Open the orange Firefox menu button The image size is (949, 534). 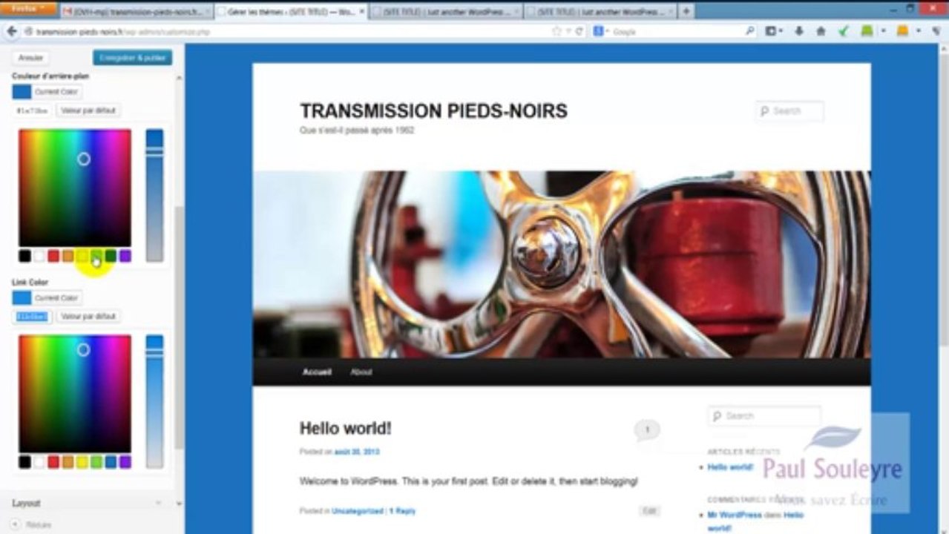click(28, 7)
